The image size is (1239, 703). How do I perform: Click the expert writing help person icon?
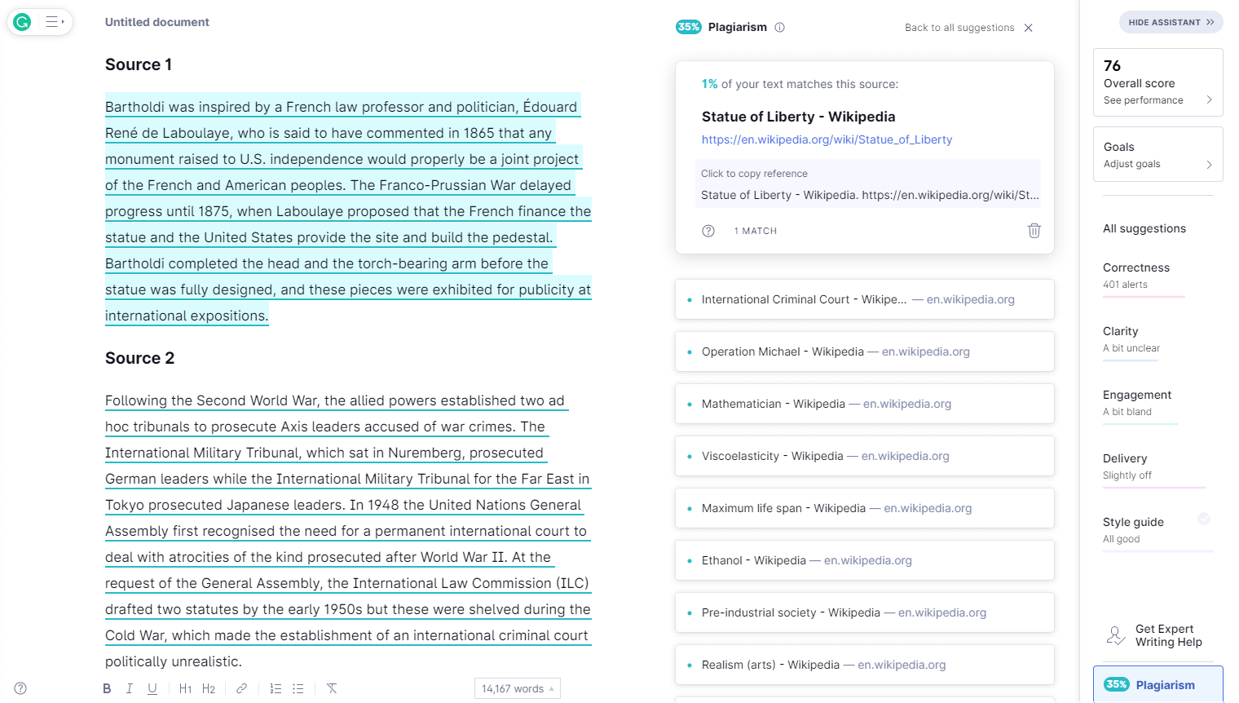(1116, 635)
